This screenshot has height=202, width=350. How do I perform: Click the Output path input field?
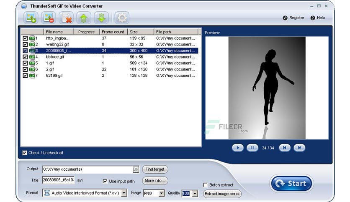pos(87,169)
